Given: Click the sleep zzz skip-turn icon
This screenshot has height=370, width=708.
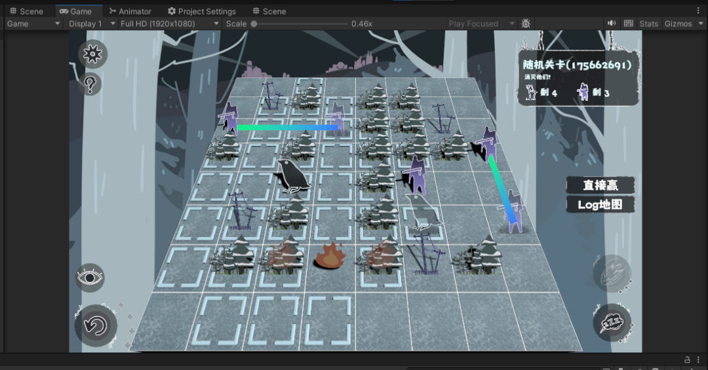Looking at the screenshot, I should click(612, 322).
